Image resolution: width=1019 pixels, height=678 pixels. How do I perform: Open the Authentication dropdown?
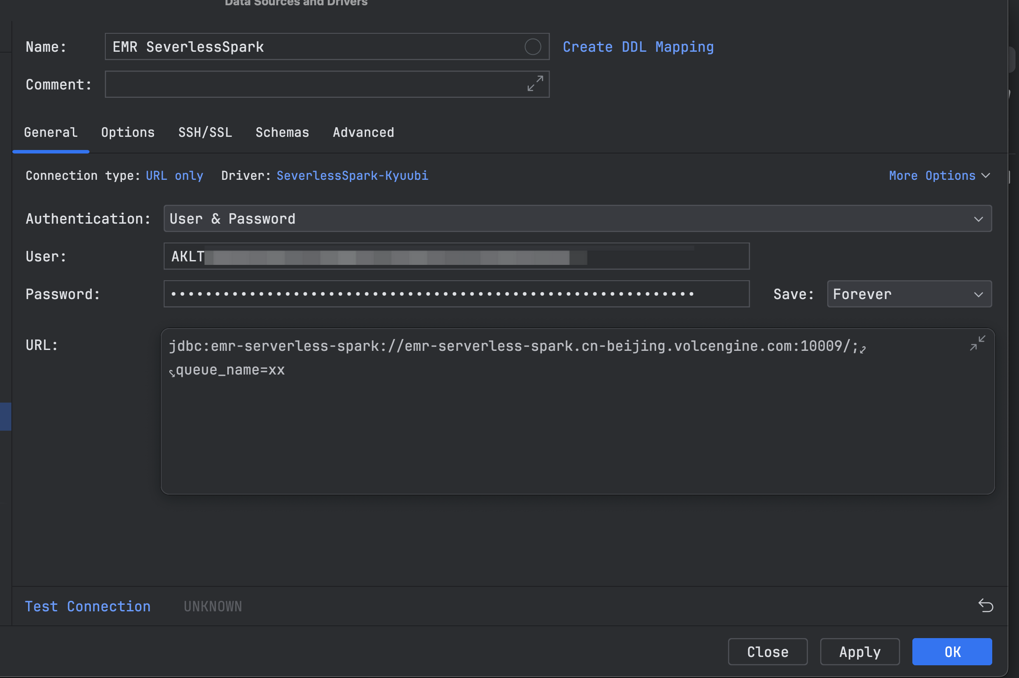[578, 218]
